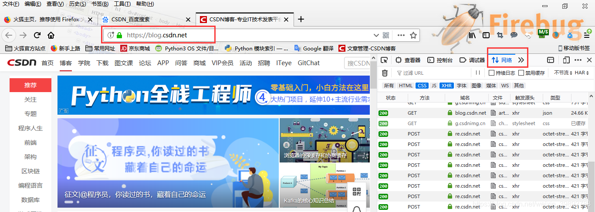Open the Firefox home page icon

click(51, 35)
